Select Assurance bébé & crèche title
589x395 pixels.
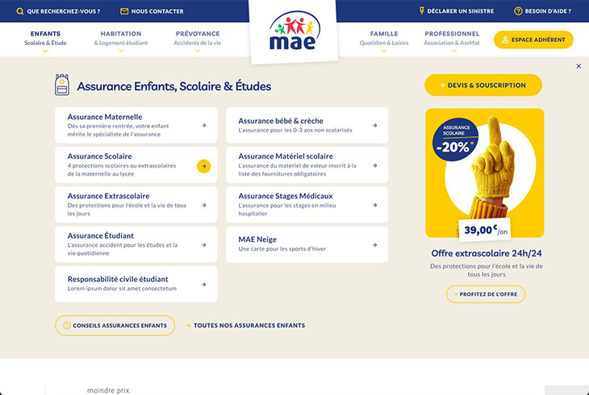(281, 121)
